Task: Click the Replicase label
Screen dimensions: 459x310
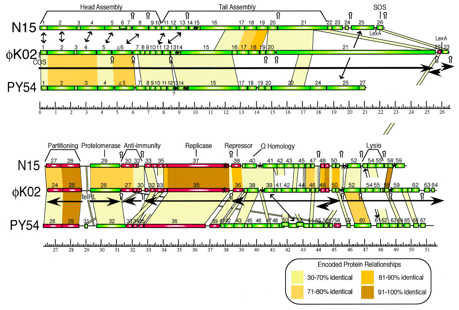Action: coord(199,146)
